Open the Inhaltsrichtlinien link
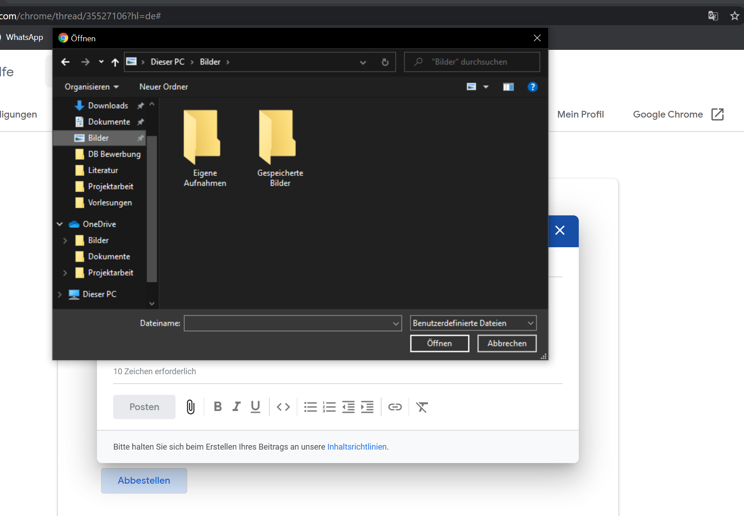744x516 pixels. point(357,447)
